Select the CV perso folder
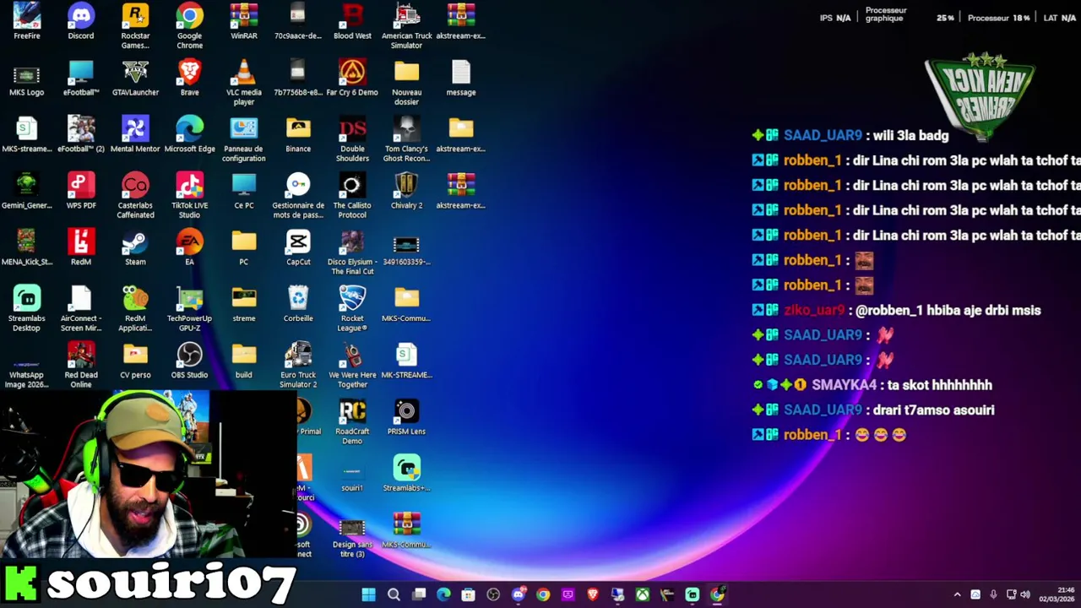Viewport: 1081px width, 608px height. (135, 361)
